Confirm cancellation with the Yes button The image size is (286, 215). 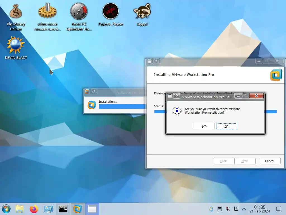click(204, 126)
